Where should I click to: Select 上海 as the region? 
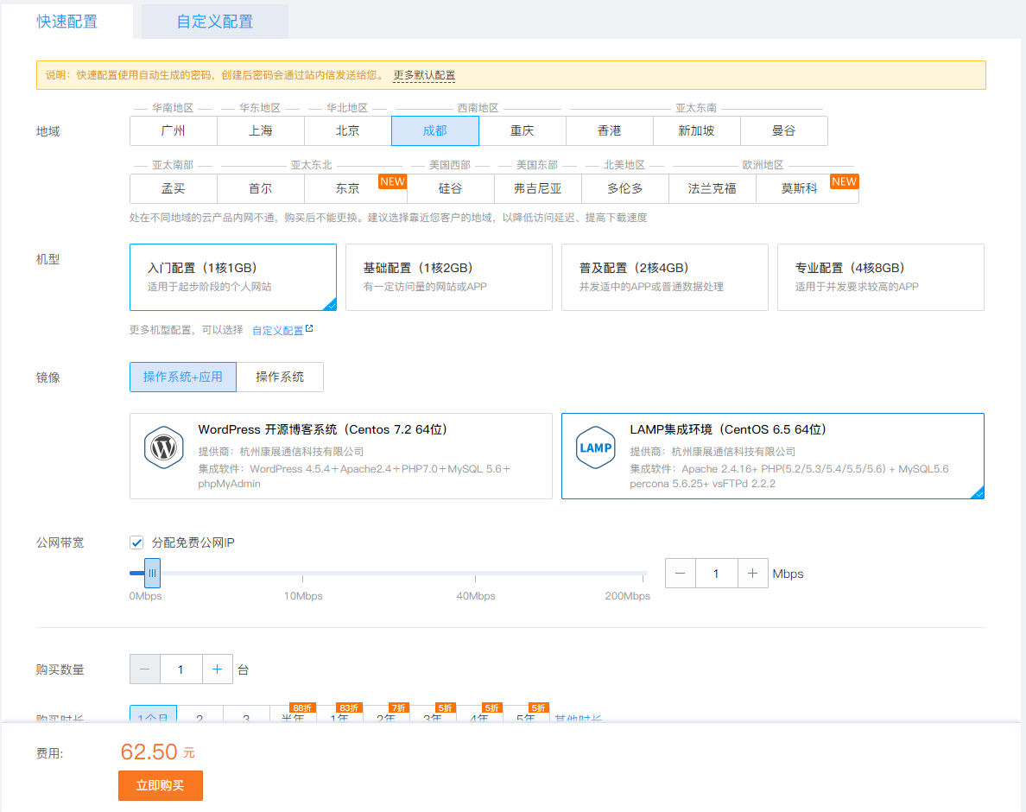[261, 131]
